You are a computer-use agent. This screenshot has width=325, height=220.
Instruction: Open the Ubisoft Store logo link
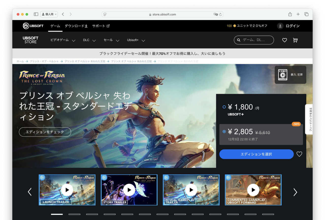point(30,40)
